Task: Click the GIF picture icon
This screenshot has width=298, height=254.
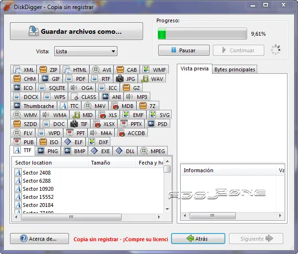Action: 45,78
